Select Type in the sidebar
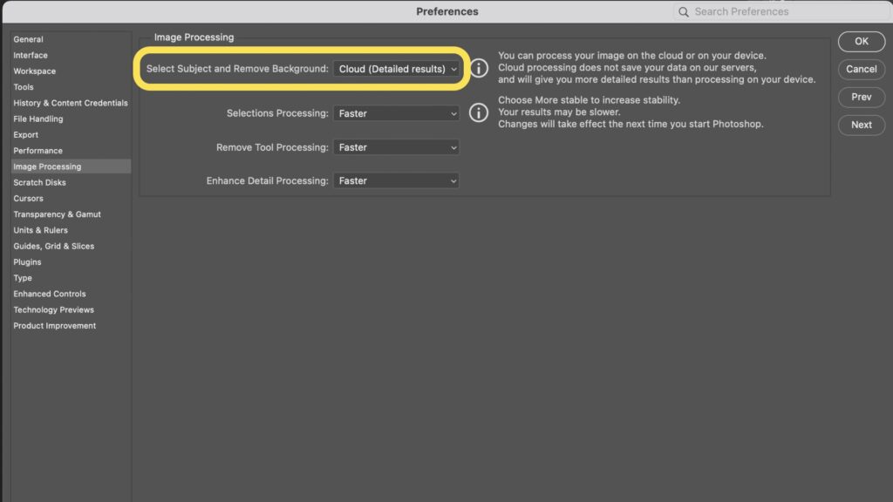 (x=23, y=278)
